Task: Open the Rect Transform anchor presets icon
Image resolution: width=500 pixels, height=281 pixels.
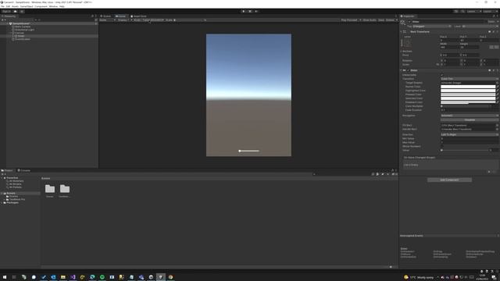Action: [407, 42]
